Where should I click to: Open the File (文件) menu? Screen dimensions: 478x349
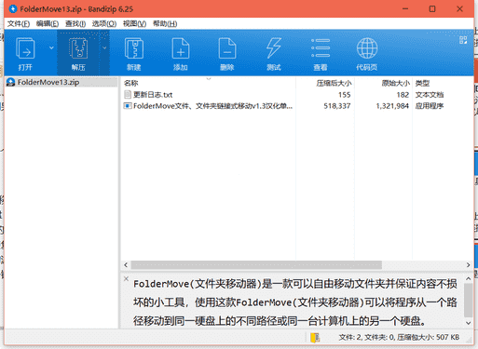[x=19, y=23]
